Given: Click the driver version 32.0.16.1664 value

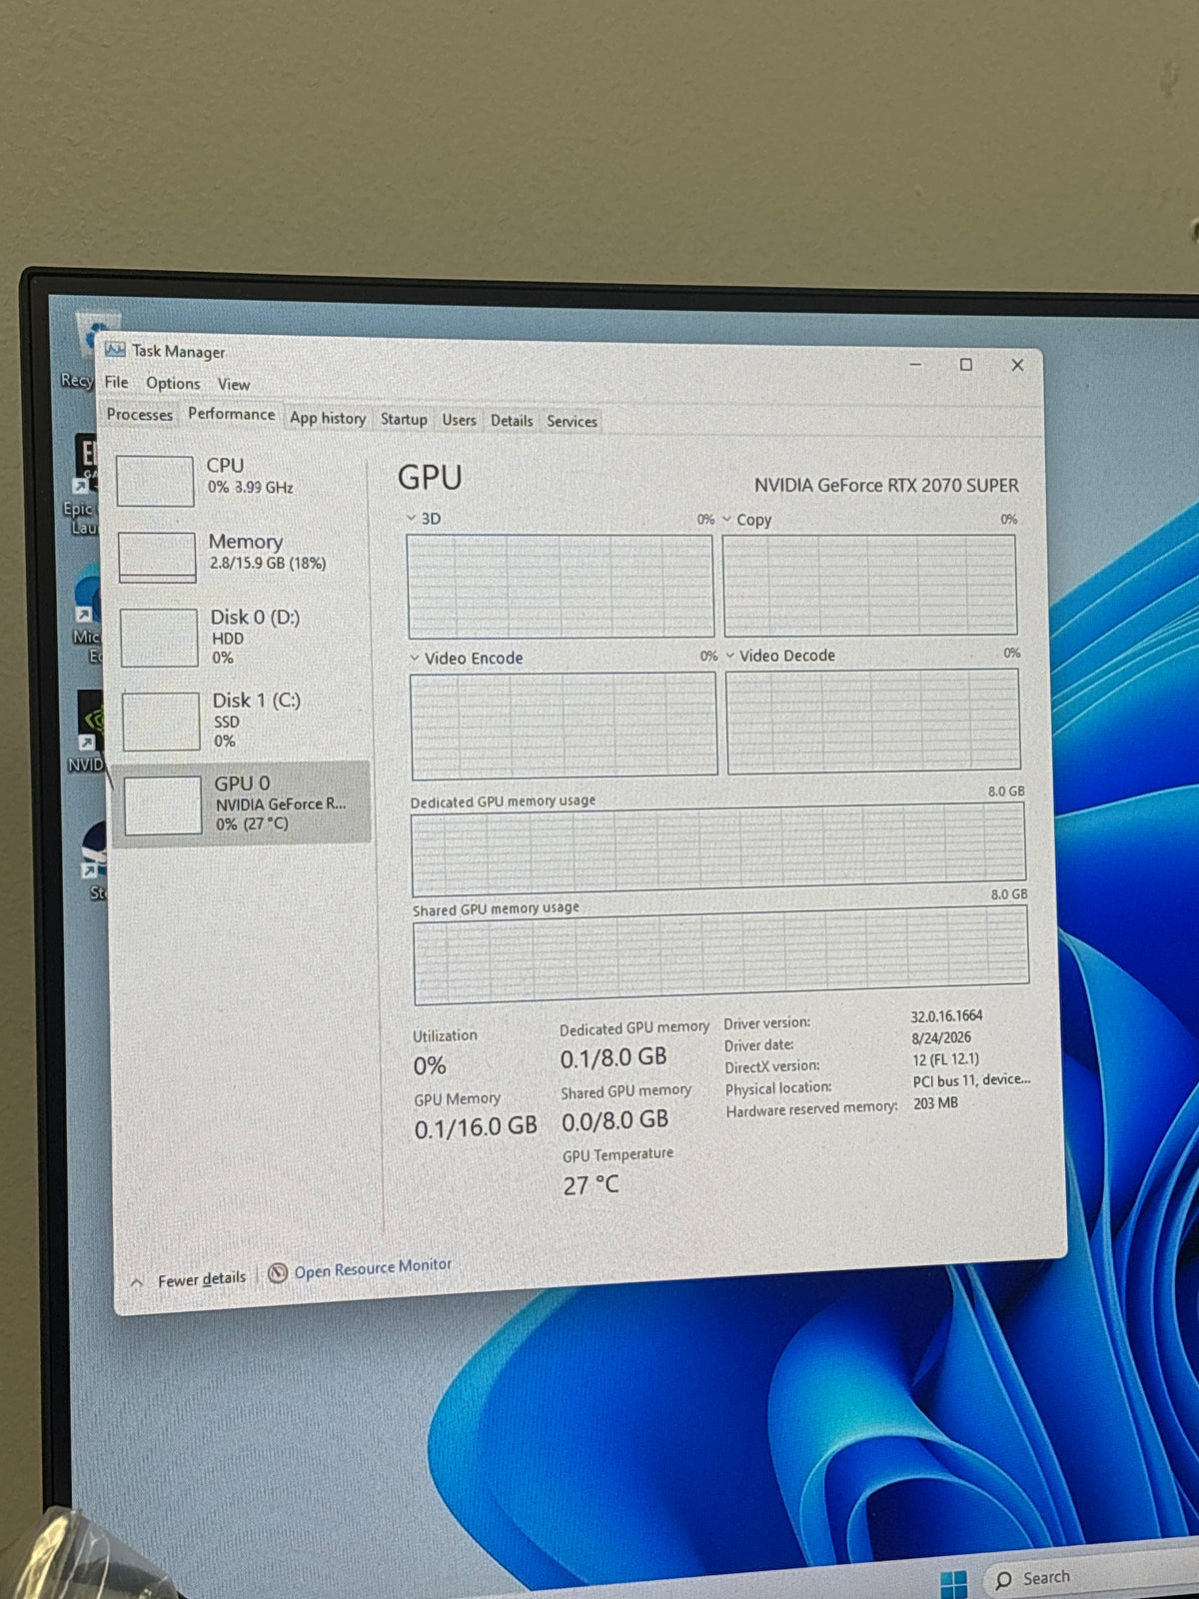Looking at the screenshot, I should point(946,1015).
